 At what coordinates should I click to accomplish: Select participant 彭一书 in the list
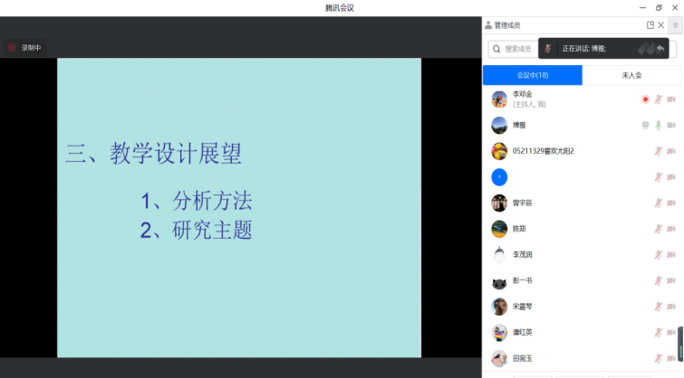pos(522,281)
